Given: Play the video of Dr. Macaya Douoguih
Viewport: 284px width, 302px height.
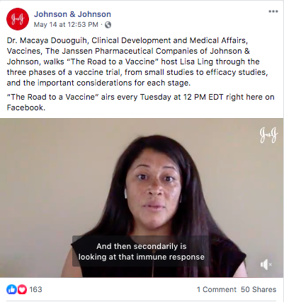Looking at the screenshot, I should (x=142, y=197).
